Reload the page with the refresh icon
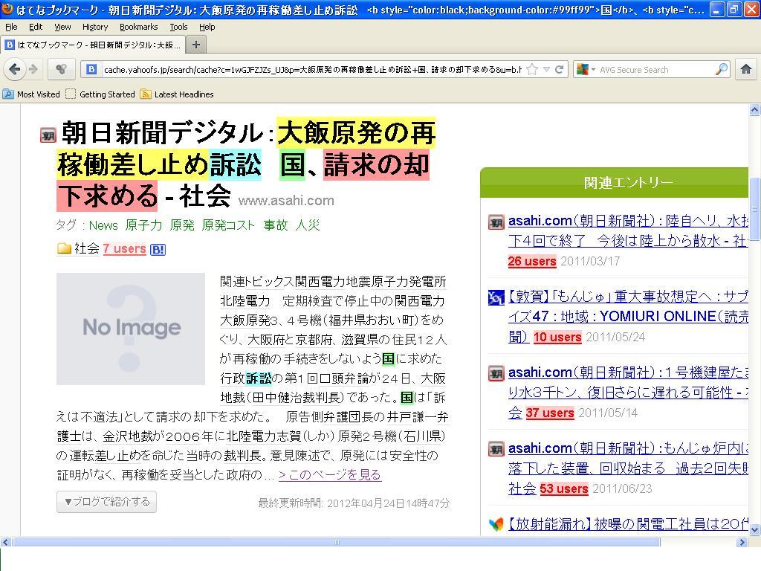Viewport: 761px width, 571px height. [559, 69]
